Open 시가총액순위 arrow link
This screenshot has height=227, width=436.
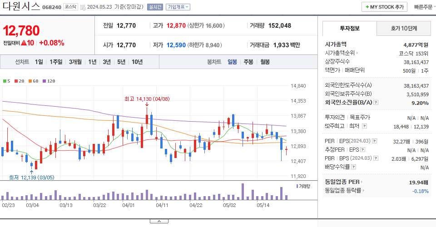point(342,53)
